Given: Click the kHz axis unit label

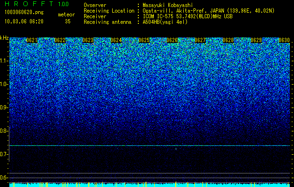Looking at the screenshot, I should coord(4,38).
